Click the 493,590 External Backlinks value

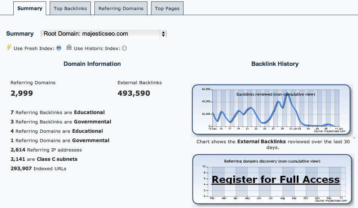point(134,93)
